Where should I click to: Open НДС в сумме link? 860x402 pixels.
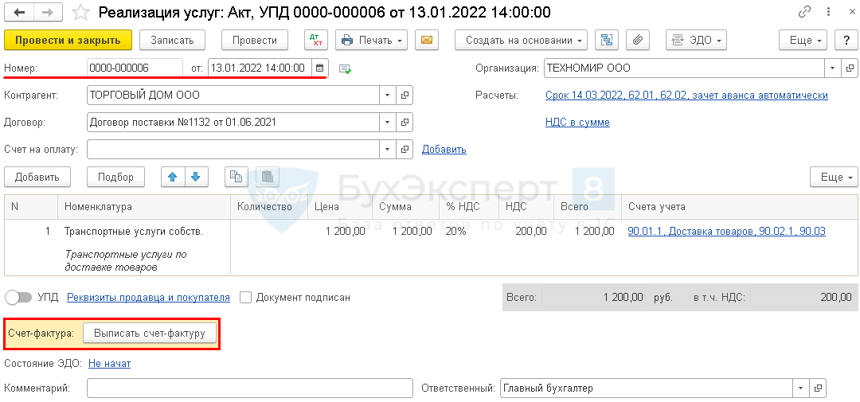coord(577,123)
